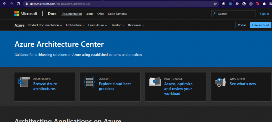272x122 pixels.
Task: Click the Portal button
Action: point(241,25)
